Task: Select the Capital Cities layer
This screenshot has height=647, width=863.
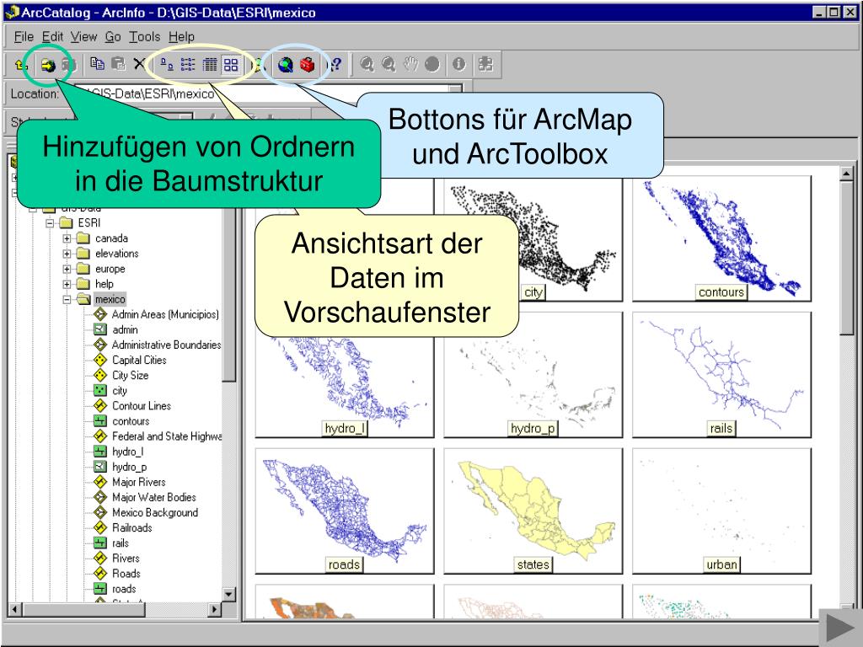Action: click(139, 361)
